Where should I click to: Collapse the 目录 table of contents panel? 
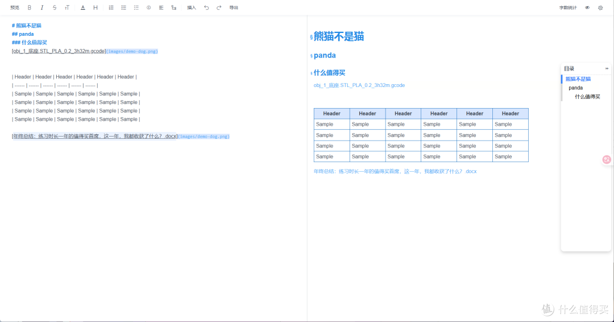coord(607,68)
